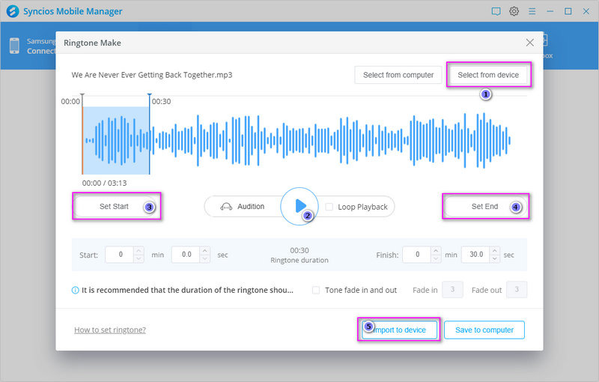Click Select from computer button
Viewport: 599px width, 382px height.
(x=398, y=75)
